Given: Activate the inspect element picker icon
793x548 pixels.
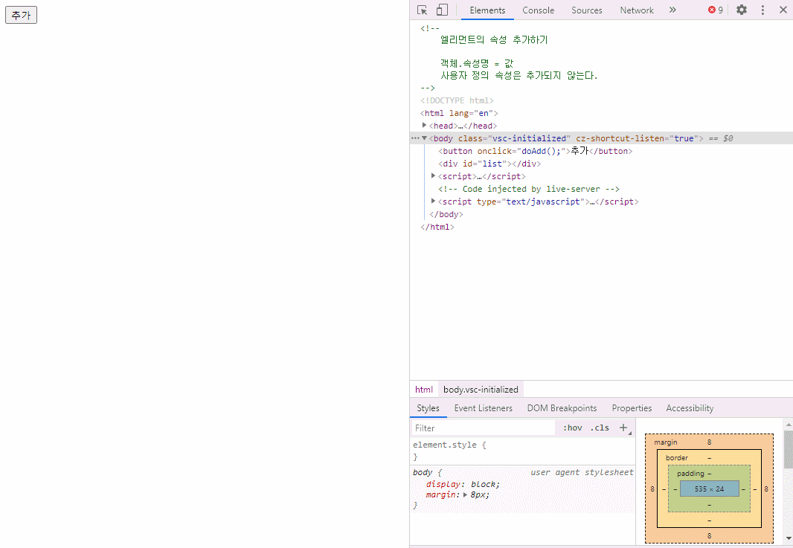Looking at the screenshot, I should (x=423, y=10).
